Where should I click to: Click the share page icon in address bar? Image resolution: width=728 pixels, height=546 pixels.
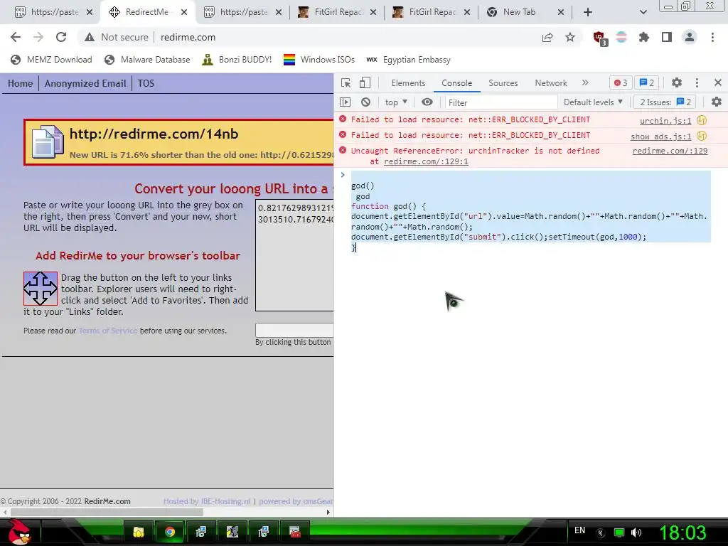pos(547,37)
